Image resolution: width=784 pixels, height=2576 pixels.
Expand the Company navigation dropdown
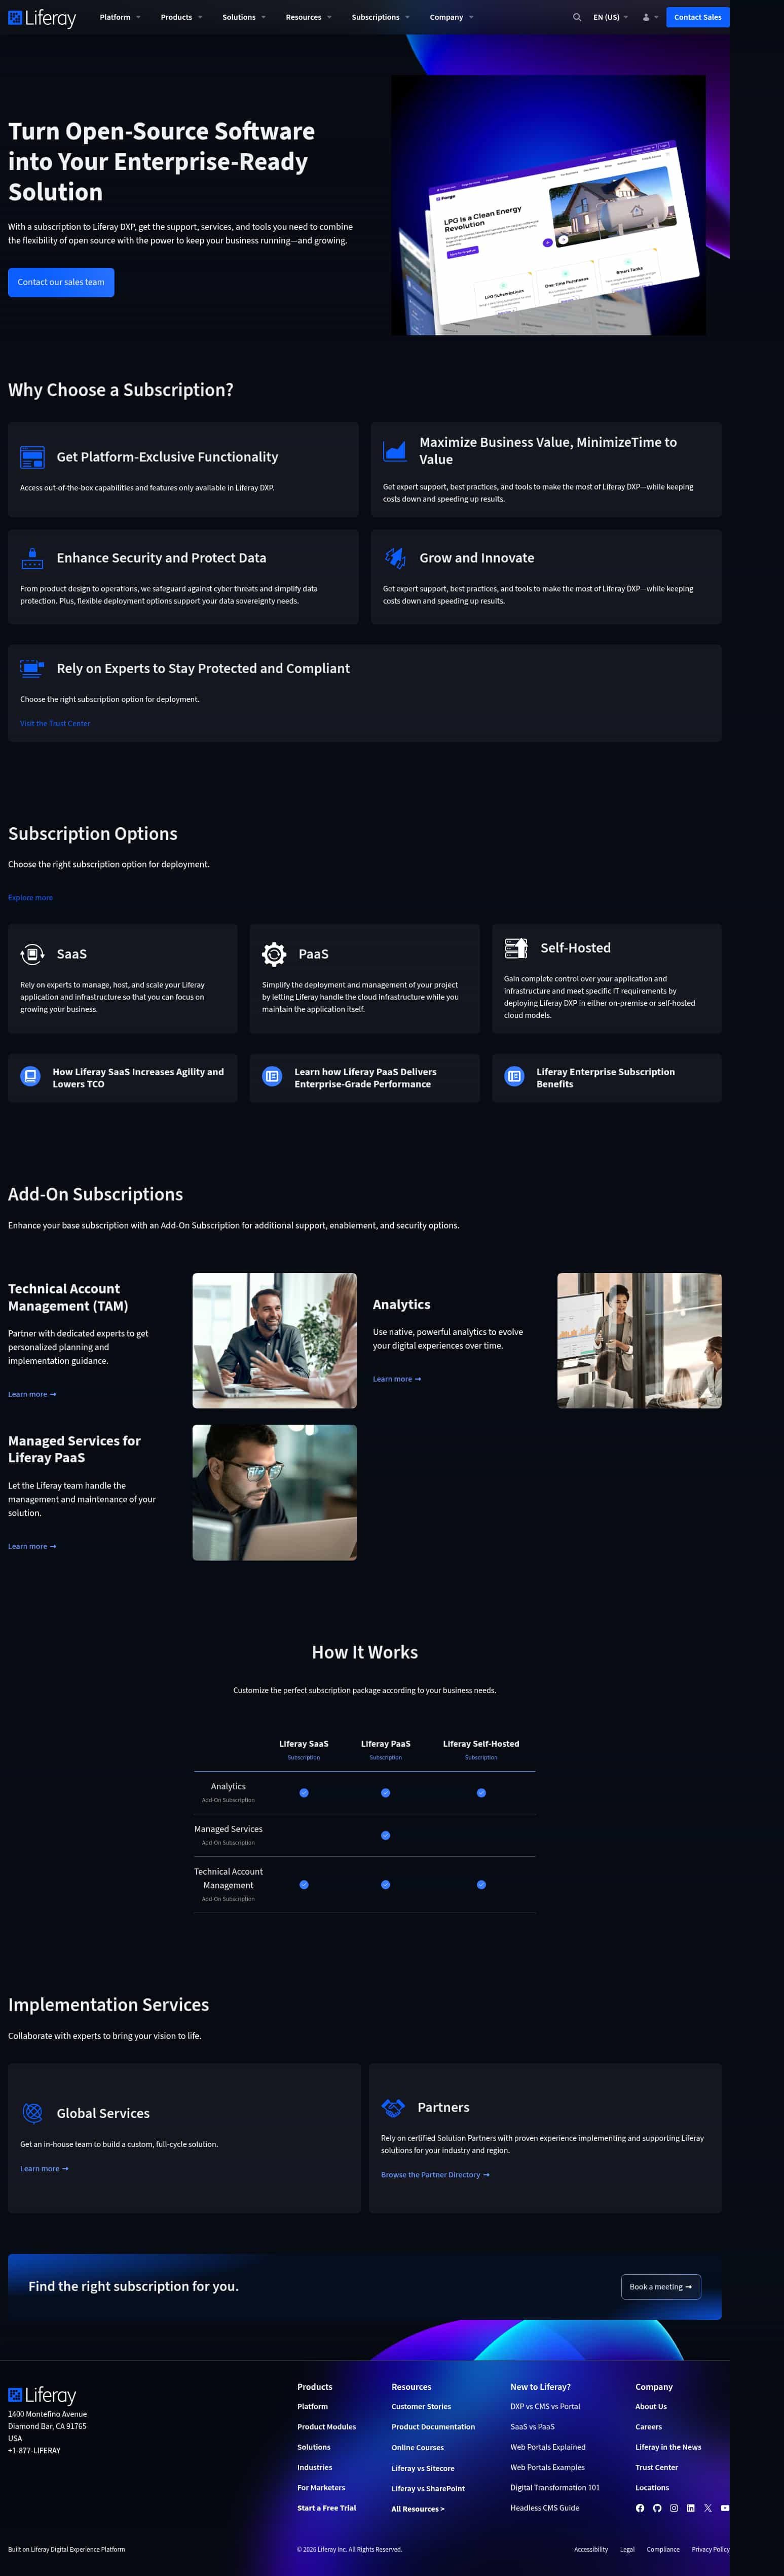tap(452, 17)
